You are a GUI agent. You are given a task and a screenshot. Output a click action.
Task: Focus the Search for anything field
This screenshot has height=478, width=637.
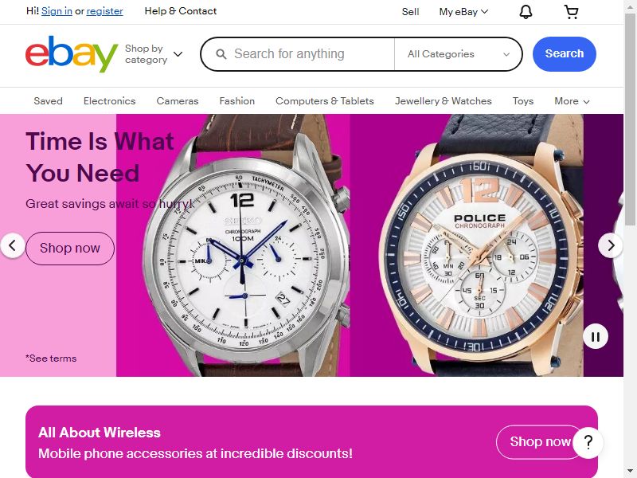297,54
